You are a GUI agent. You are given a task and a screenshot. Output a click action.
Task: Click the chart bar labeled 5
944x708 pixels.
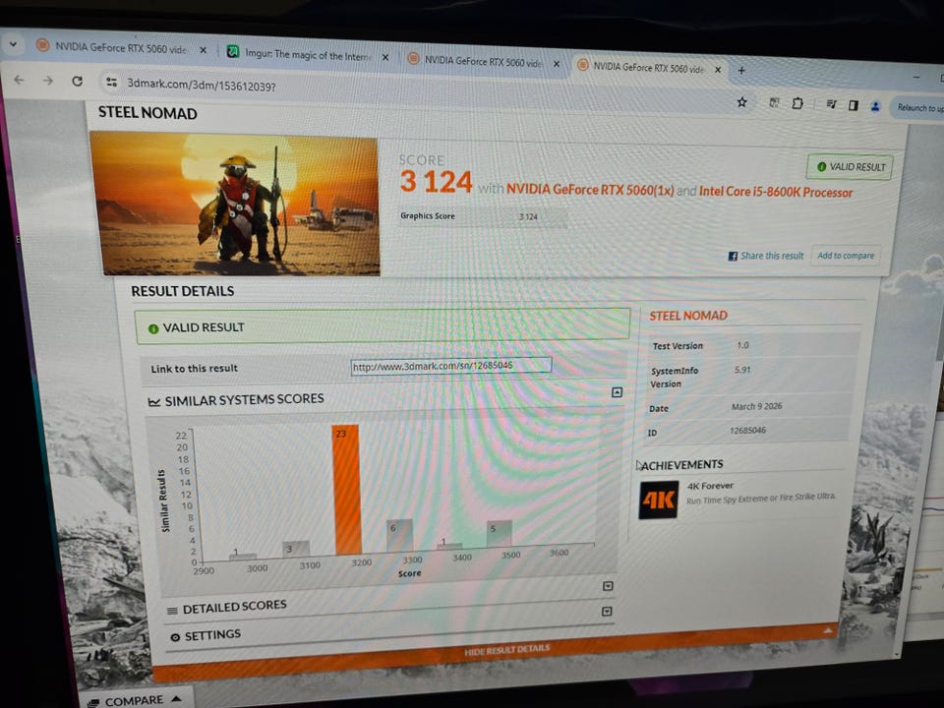click(x=500, y=533)
